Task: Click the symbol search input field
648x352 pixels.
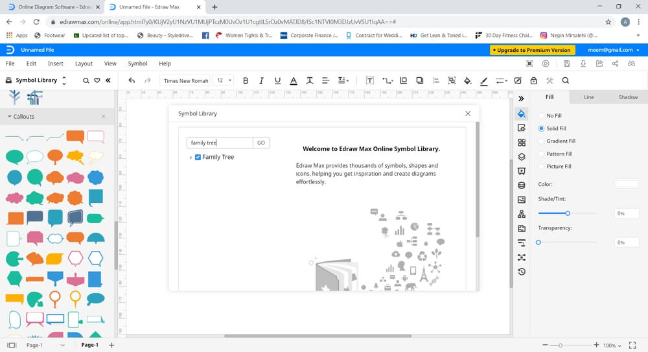Action: click(220, 143)
